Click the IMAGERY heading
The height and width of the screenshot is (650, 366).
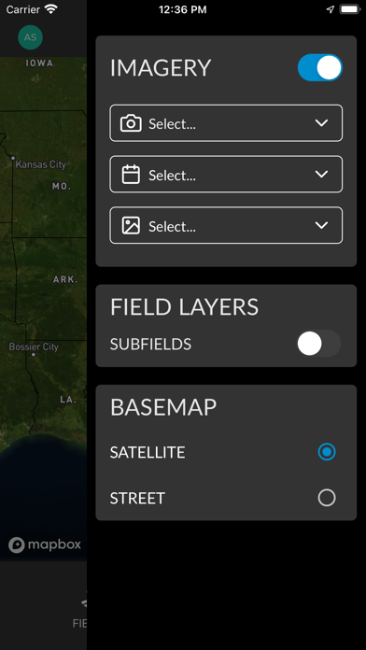point(161,68)
